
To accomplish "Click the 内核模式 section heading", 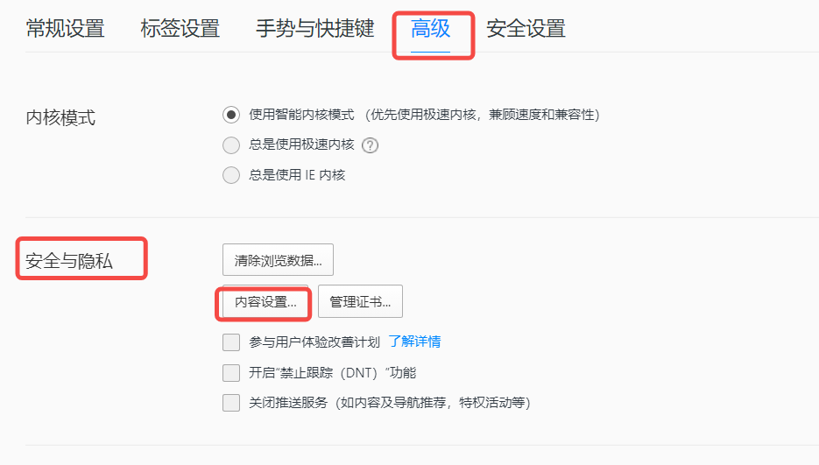I will pyautogui.click(x=60, y=117).
